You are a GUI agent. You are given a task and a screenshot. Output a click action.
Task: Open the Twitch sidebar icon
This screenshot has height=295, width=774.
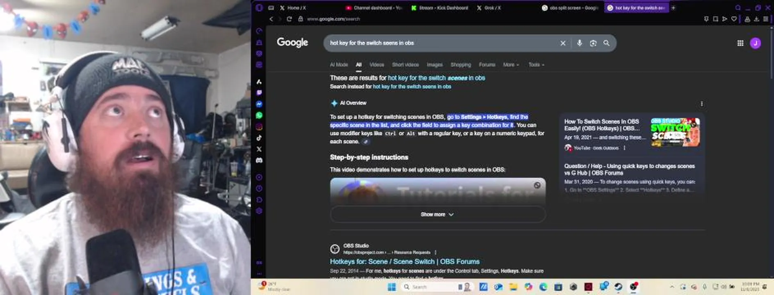coord(259,93)
